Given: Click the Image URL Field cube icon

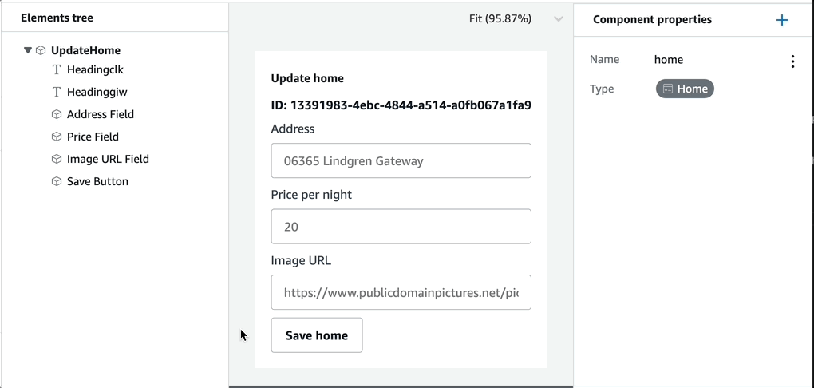Looking at the screenshot, I should (x=57, y=159).
